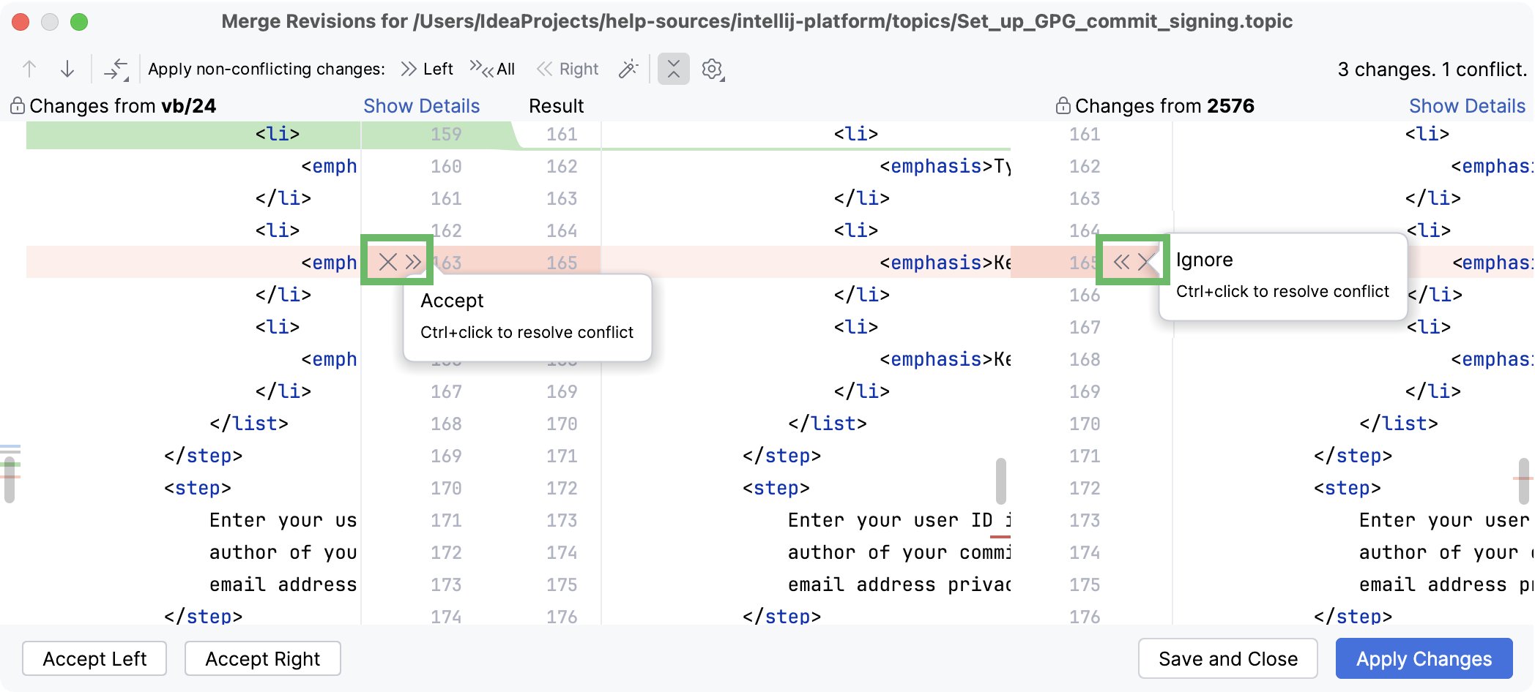
Task: Apply non-conflicting changes from Left
Action: [427, 69]
